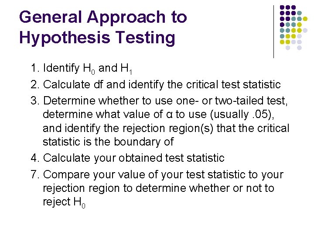The width and height of the screenshot is (314, 236).
Task: Select item 7 'Compare your value' line
Action: (157, 175)
